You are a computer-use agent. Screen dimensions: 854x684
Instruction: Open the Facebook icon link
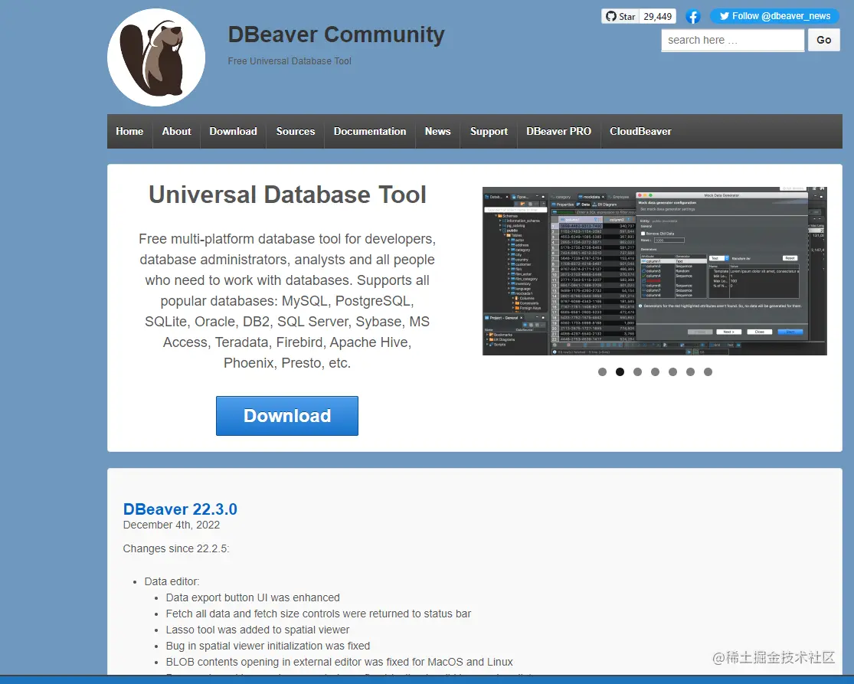point(693,16)
